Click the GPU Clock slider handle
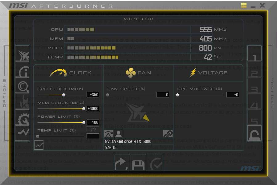Screen dimensions: 277x185 tap(64, 95)
